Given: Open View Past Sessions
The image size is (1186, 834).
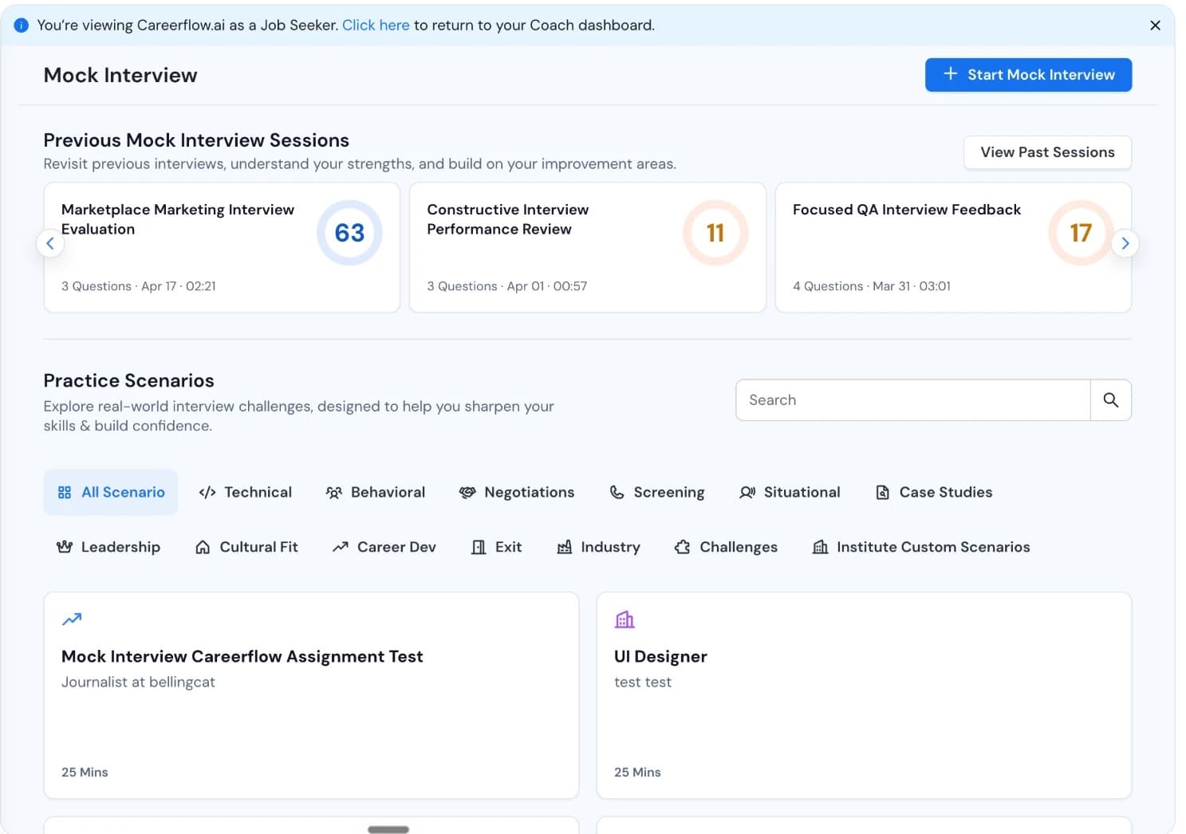Looking at the screenshot, I should 1047,152.
